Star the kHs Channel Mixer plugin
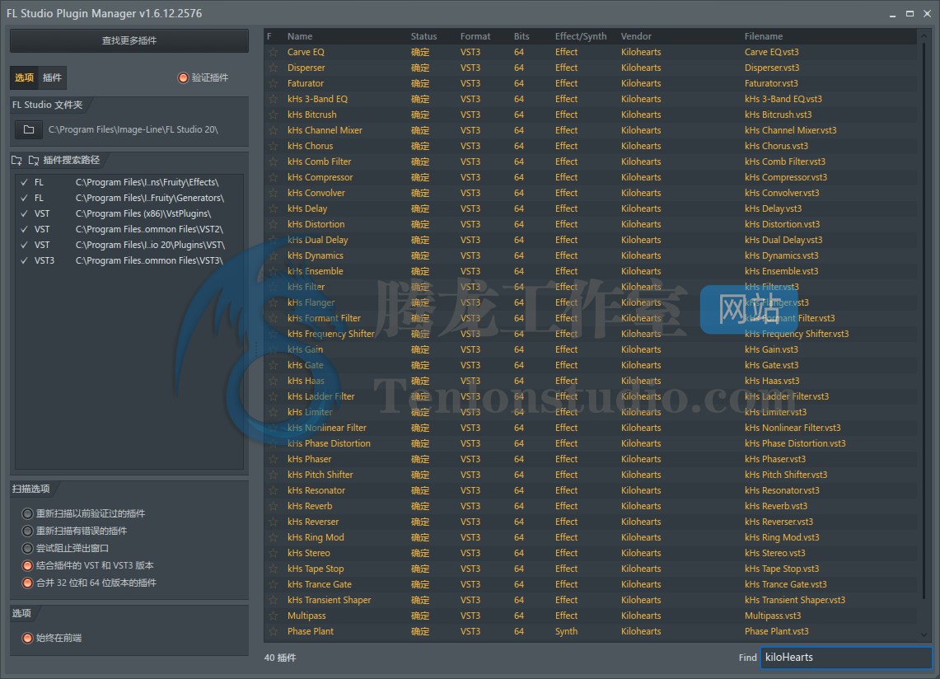This screenshot has height=679, width=940. (274, 130)
